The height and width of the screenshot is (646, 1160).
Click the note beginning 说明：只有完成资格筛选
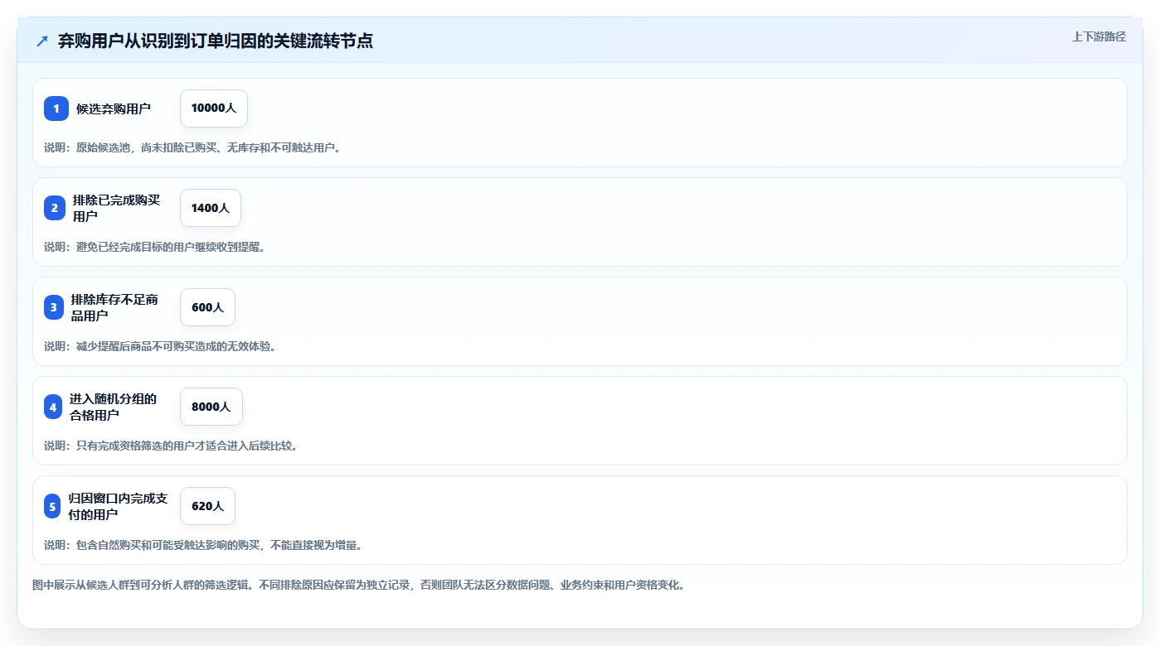point(171,446)
